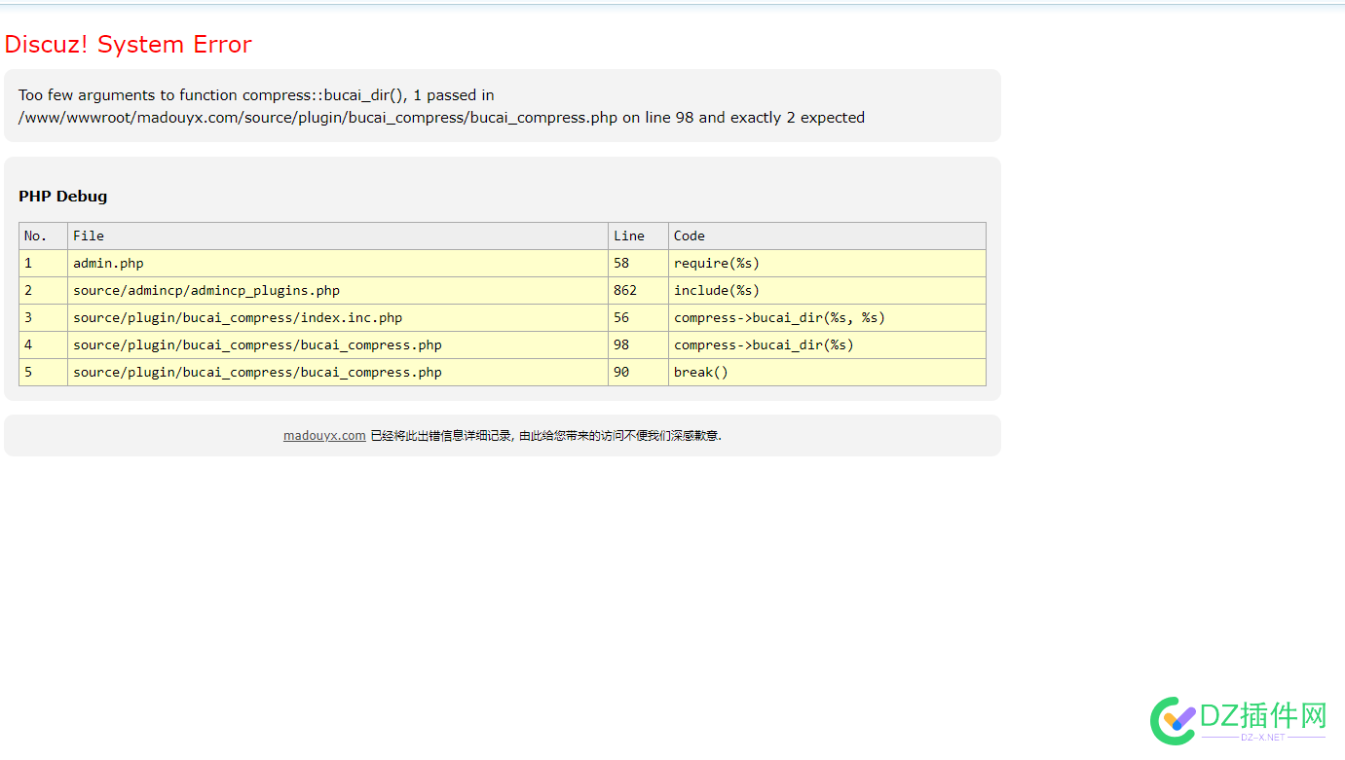Select line number 58 cell

638,263
